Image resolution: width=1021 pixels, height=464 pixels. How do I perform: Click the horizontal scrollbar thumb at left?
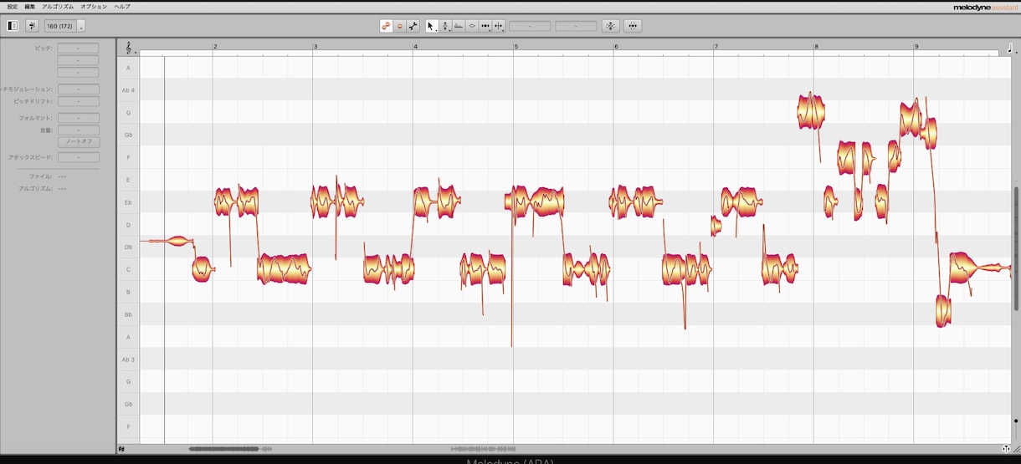point(223,449)
